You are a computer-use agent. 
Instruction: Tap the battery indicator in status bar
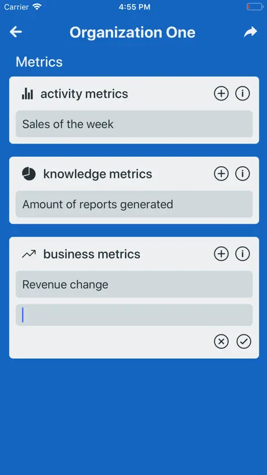255,6
